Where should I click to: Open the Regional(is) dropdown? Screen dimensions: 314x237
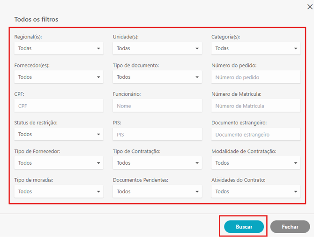pyautogui.click(x=59, y=48)
